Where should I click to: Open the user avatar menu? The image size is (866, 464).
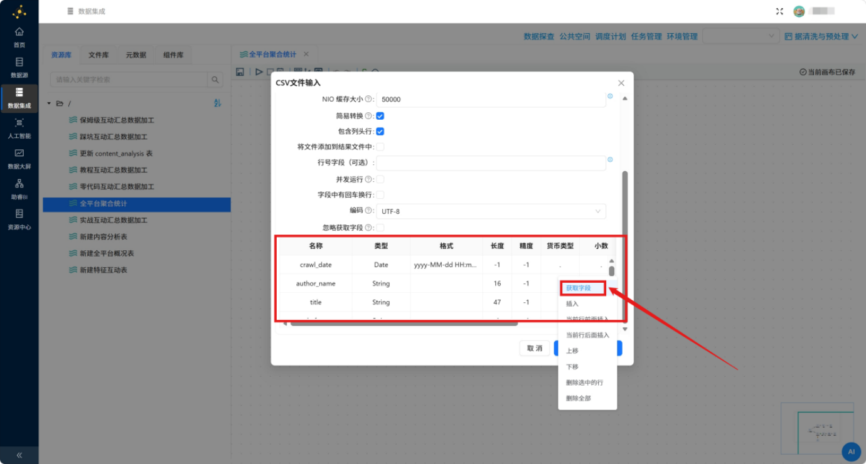(799, 11)
